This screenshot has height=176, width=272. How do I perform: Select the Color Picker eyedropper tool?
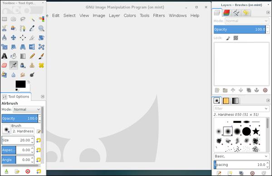pyautogui.click(x=32, y=28)
